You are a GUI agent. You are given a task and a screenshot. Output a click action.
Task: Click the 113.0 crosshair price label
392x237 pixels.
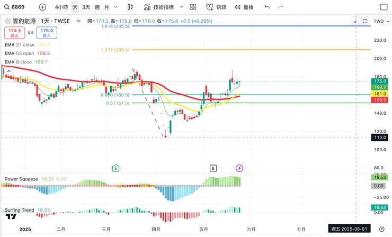380,138
